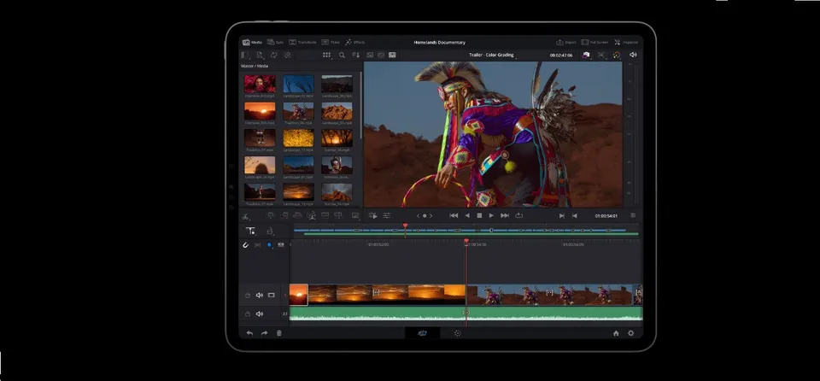The height and width of the screenshot is (381, 820).
Task: Lock the video track with padlock icon
Action: [x=248, y=296]
